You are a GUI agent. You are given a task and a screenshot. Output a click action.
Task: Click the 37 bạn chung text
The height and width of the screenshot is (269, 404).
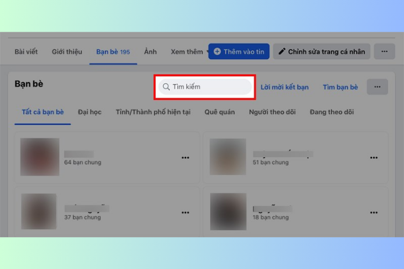click(x=82, y=217)
